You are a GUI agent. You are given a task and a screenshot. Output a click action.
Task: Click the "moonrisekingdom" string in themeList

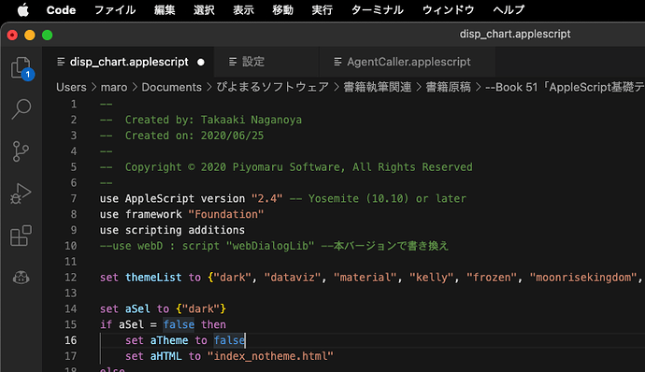[x=583, y=278]
